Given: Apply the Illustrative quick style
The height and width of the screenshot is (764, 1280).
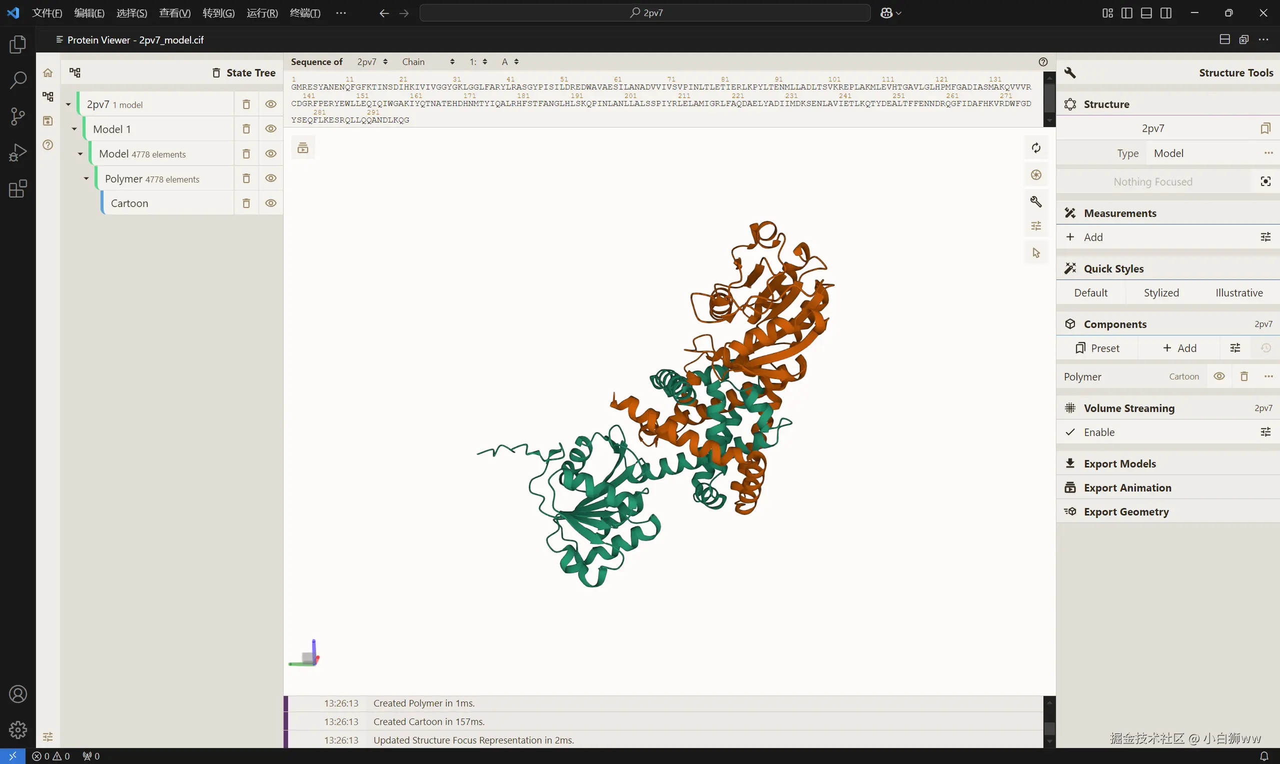Looking at the screenshot, I should coord(1239,293).
